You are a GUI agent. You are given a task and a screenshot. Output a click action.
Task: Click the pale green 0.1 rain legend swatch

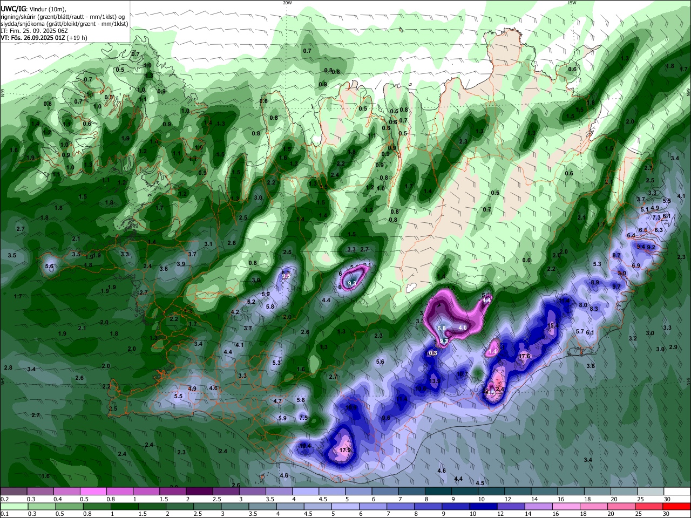13,507
